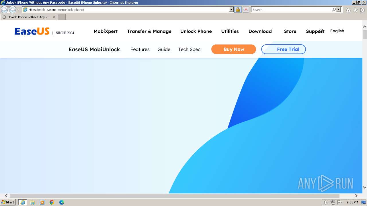Go back with the browser Back arrow
This screenshot has height=206, width=367.
(x=4, y=10)
